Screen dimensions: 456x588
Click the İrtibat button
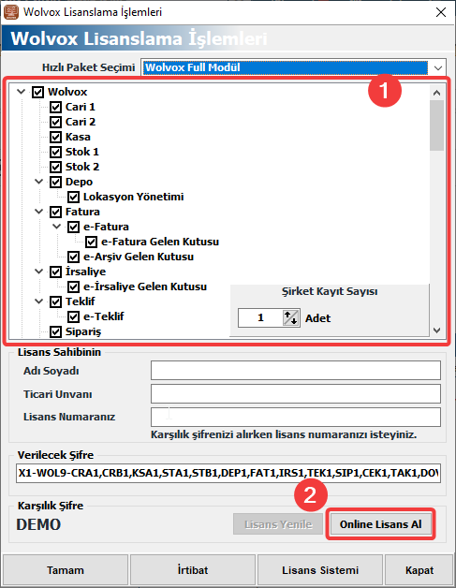tap(193, 570)
